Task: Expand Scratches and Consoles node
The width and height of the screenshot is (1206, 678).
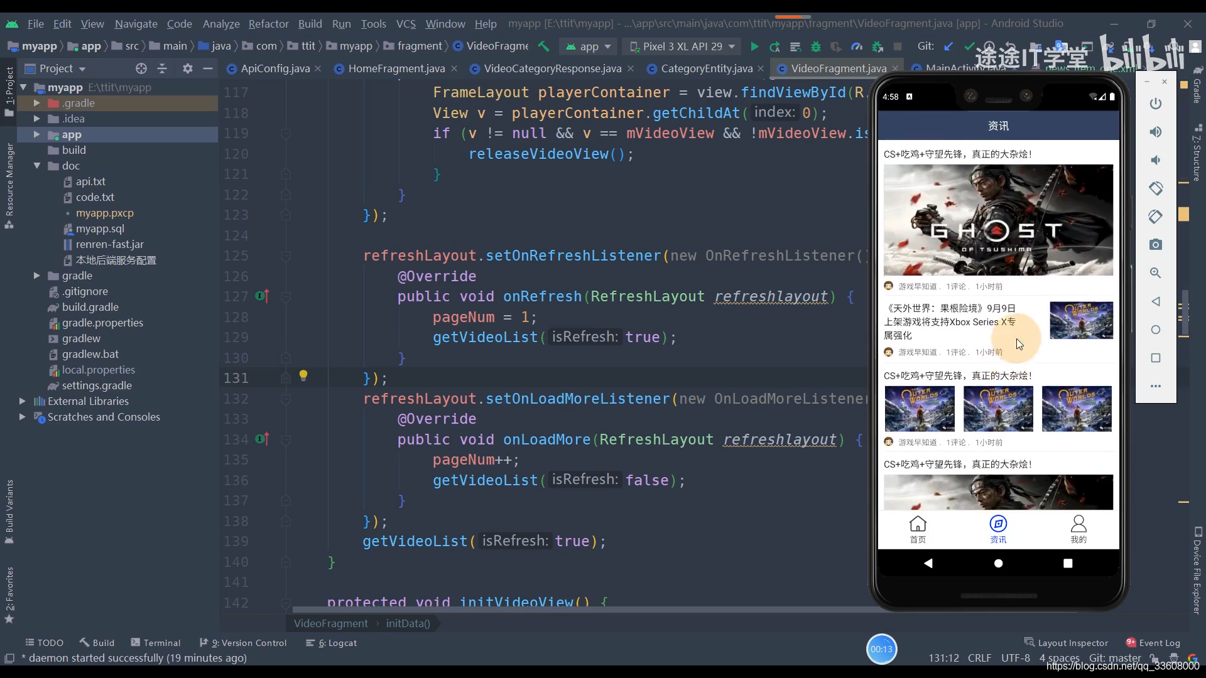Action: 23,417
